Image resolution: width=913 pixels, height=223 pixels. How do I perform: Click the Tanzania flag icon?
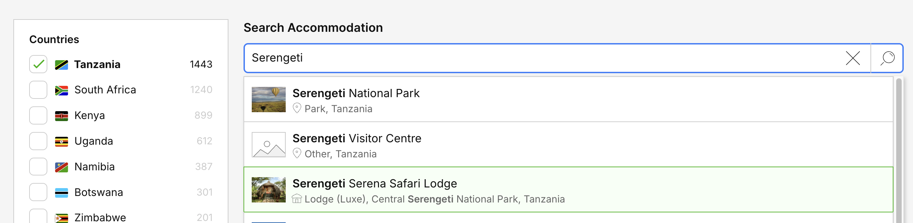click(x=61, y=65)
